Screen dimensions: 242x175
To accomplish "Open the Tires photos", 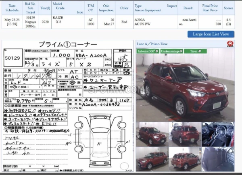I will (195, 51).
